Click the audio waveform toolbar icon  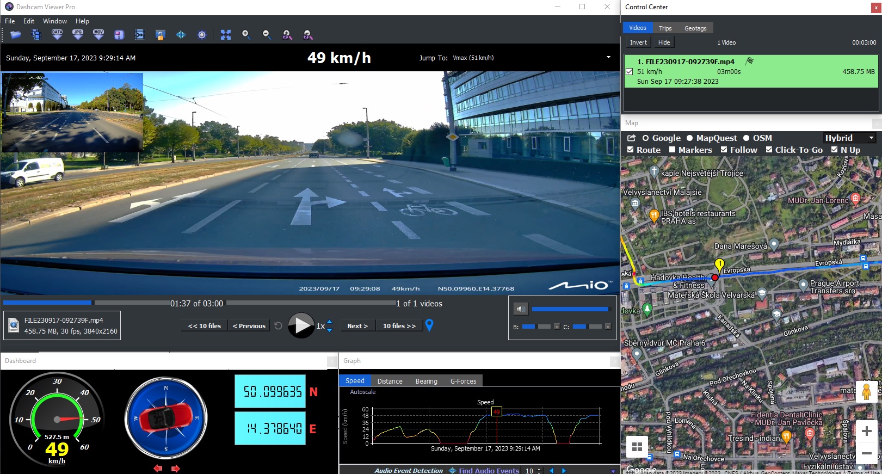coord(181,35)
